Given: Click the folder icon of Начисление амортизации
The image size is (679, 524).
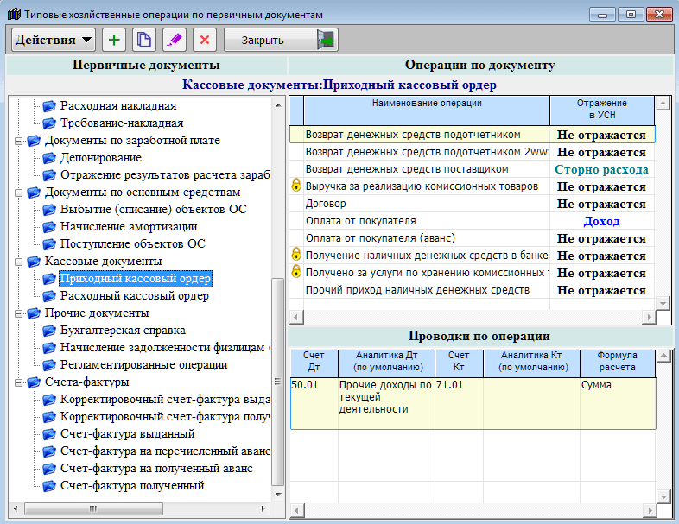Looking at the screenshot, I should [49, 227].
